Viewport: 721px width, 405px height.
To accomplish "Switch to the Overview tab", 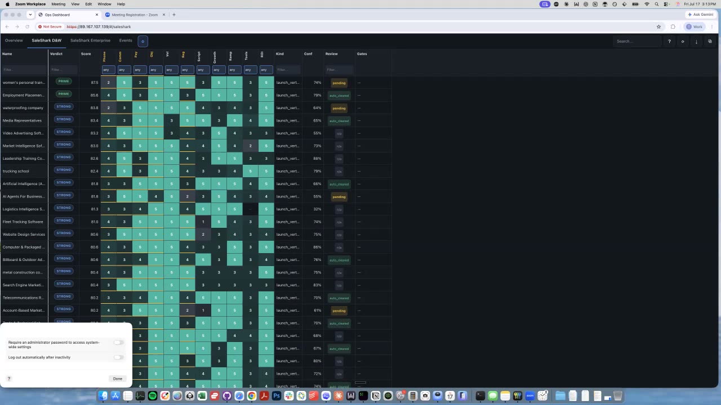I will click(x=14, y=40).
